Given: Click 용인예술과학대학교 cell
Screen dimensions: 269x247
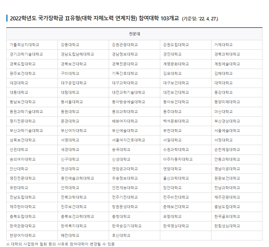Looking at the screenshot, I should click(83, 178).
